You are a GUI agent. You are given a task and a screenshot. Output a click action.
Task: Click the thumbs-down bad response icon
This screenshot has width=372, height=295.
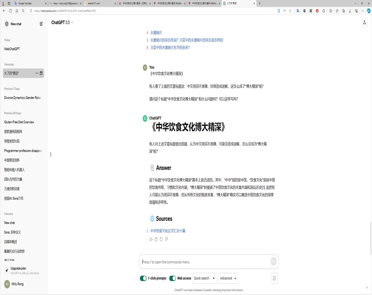(x=166, y=239)
